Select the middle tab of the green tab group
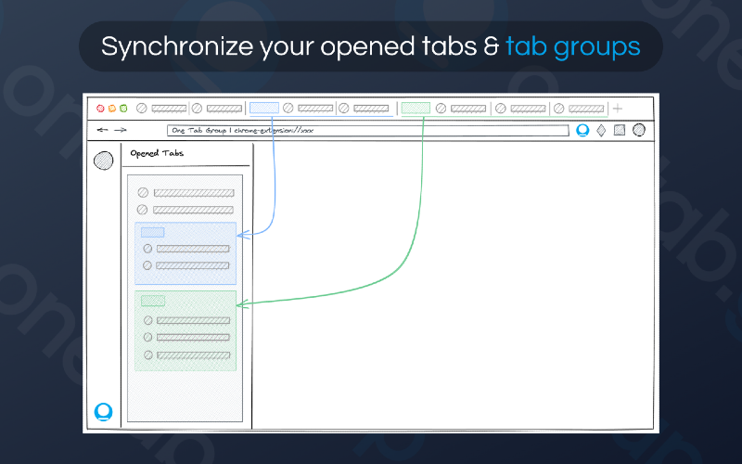The height and width of the screenshot is (464, 742). click(x=521, y=109)
